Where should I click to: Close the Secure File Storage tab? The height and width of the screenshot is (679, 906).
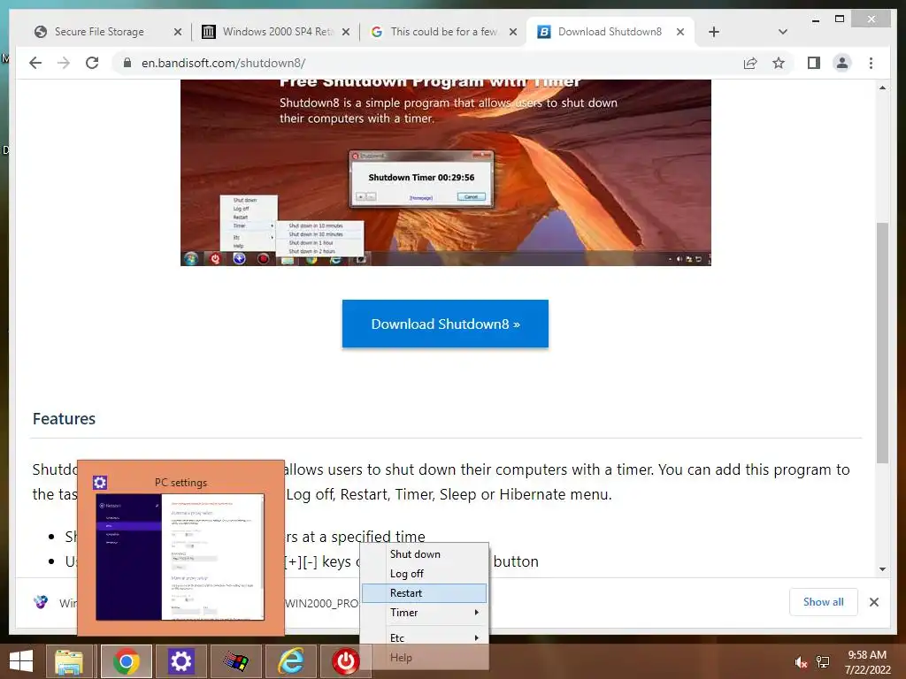pyautogui.click(x=177, y=32)
